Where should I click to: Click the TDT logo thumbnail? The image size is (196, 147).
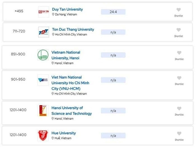pyautogui.click(x=44, y=32)
